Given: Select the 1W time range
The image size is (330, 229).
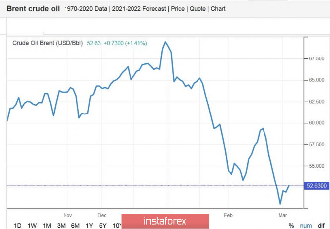Looking at the screenshot, I should point(32,226).
